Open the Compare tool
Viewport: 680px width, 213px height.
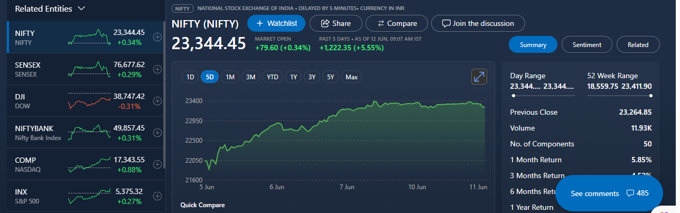[x=396, y=23]
